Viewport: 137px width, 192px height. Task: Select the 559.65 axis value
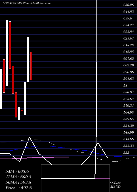pyautogui.click(x=129, y=119)
